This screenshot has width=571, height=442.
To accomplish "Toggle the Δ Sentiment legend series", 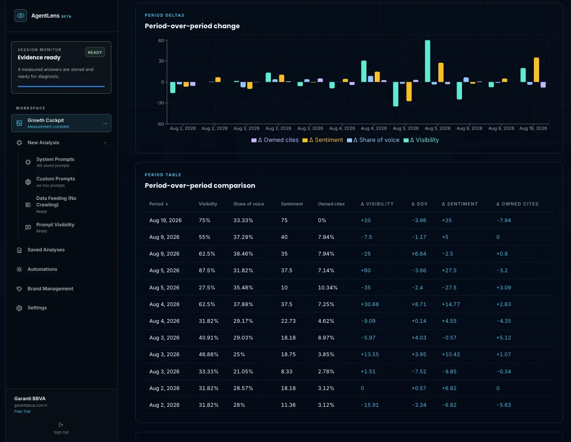I will pos(323,140).
